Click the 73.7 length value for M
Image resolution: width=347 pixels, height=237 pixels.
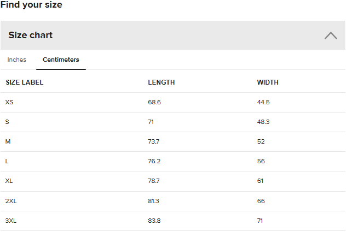[x=154, y=141]
